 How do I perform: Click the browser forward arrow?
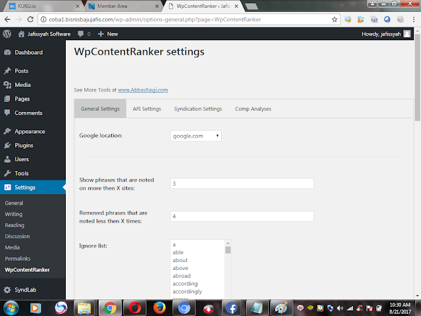19,19
